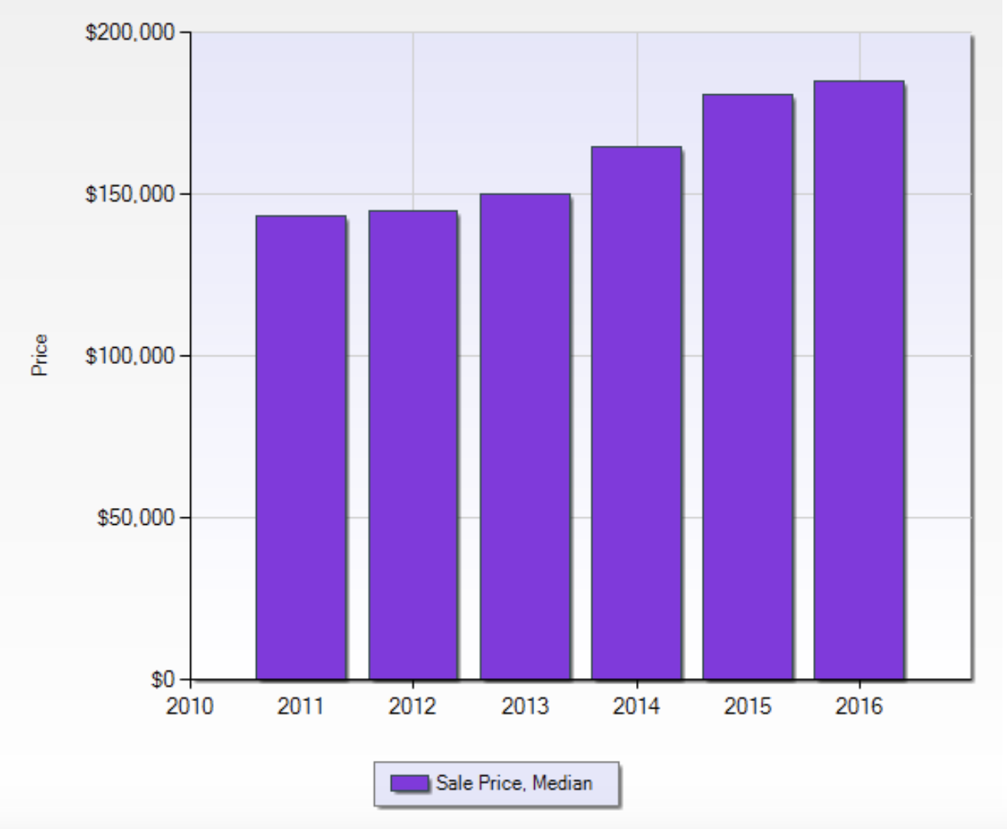Click the Sale Price, Median legend label
Image resolution: width=1007 pixels, height=829 pixels.
514,783
